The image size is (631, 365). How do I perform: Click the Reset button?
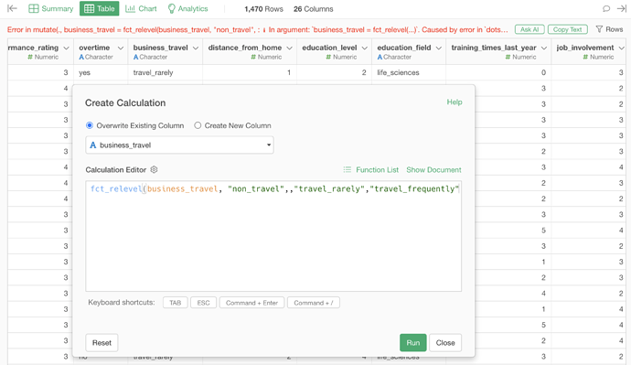click(102, 343)
